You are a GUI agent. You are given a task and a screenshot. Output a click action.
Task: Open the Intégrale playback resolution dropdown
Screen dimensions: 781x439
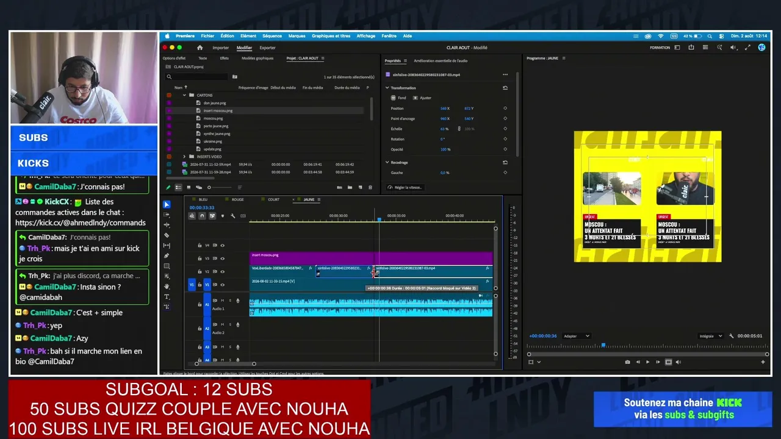tap(711, 336)
